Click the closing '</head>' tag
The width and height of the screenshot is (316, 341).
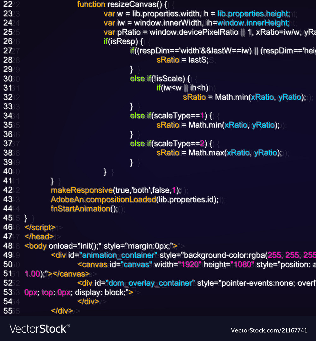tap(39, 236)
